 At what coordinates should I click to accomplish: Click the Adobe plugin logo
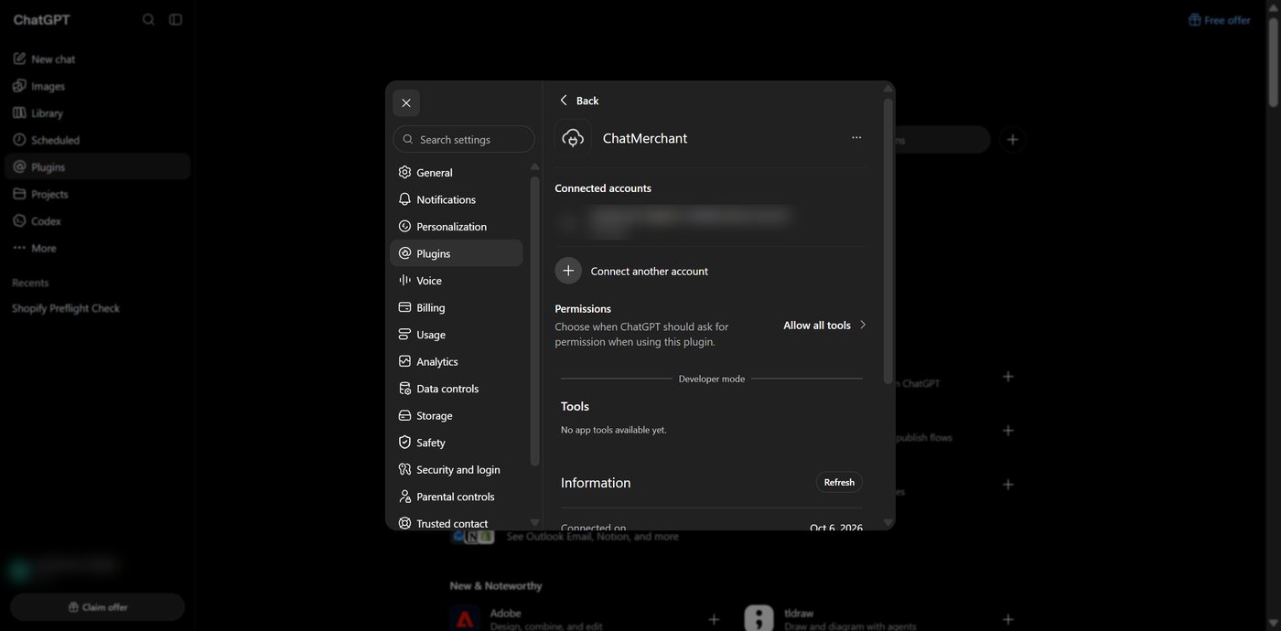465,618
